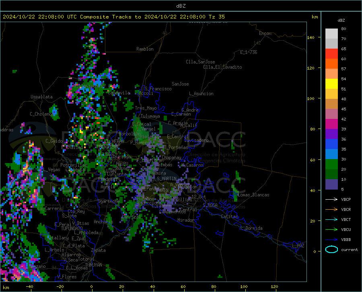Select the light grey 80 dBZ swatch
This screenshot has height=292, width=362.
(x=331, y=34)
